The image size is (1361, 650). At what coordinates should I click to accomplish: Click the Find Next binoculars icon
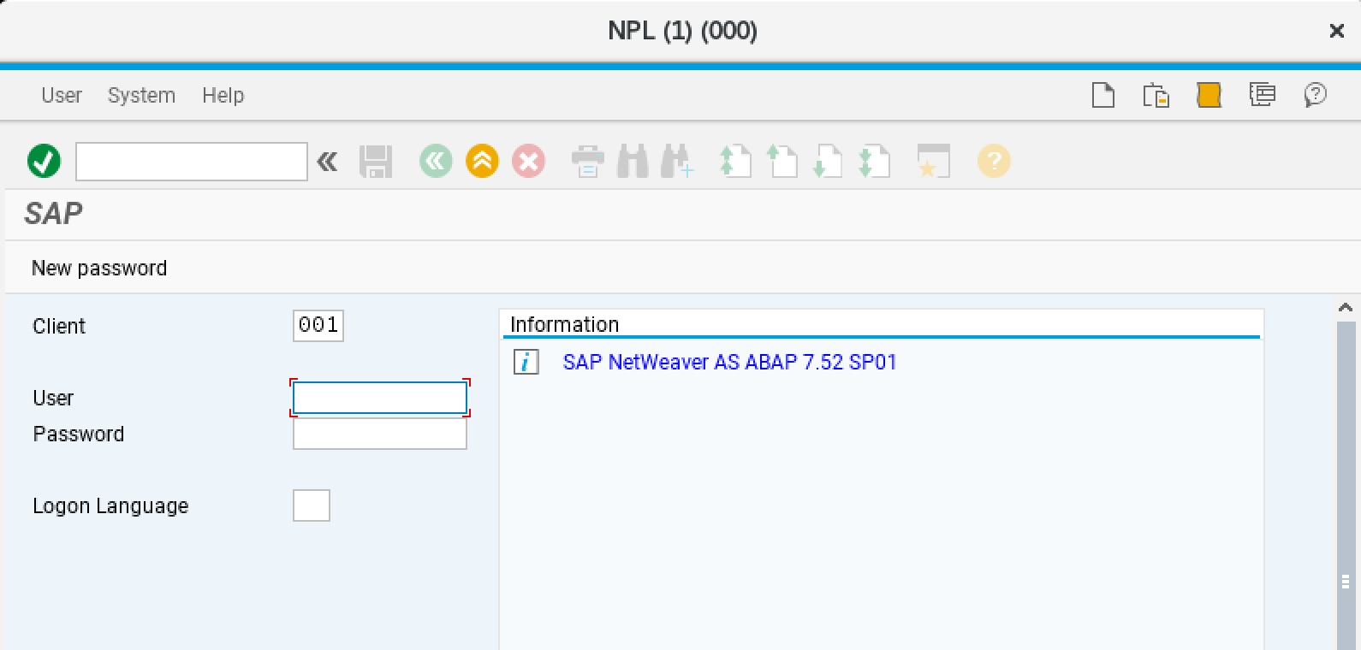677,161
